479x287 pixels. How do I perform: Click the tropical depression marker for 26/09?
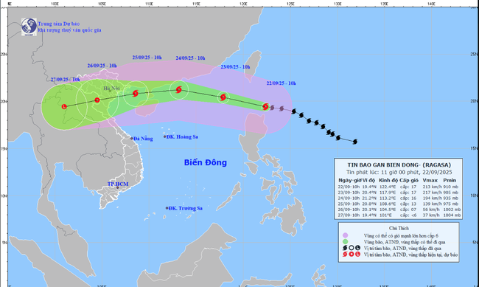(x=97, y=100)
